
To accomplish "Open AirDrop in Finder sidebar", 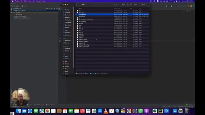I will point(67,10).
